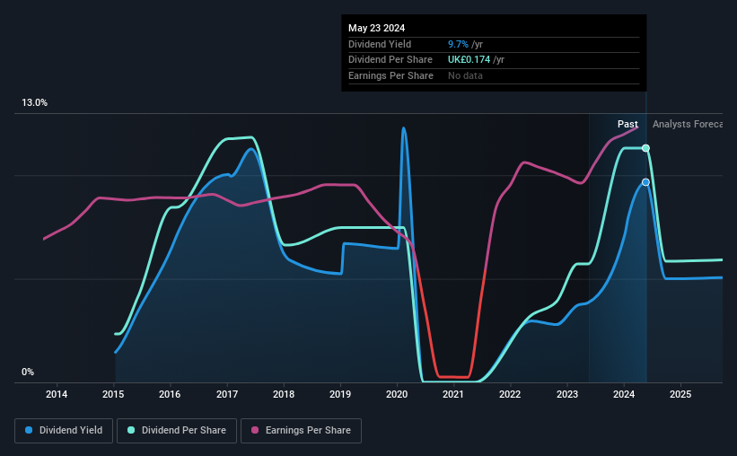This screenshot has height=456, width=737.
Task: Click the 'Dividend Yield' row label in tooltip
Action: click(x=380, y=44)
